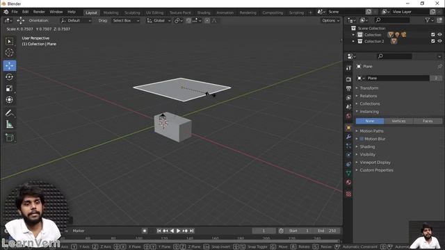Open the Object Constraints properties tab
Screen dimensions: 445x250
pyautogui.click(x=348, y=164)
